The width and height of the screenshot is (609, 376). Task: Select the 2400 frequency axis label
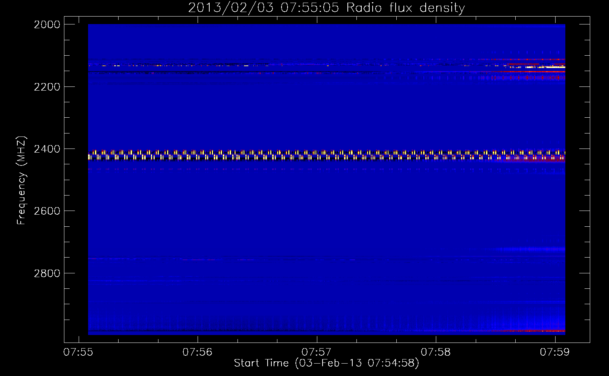coord(47,149)
